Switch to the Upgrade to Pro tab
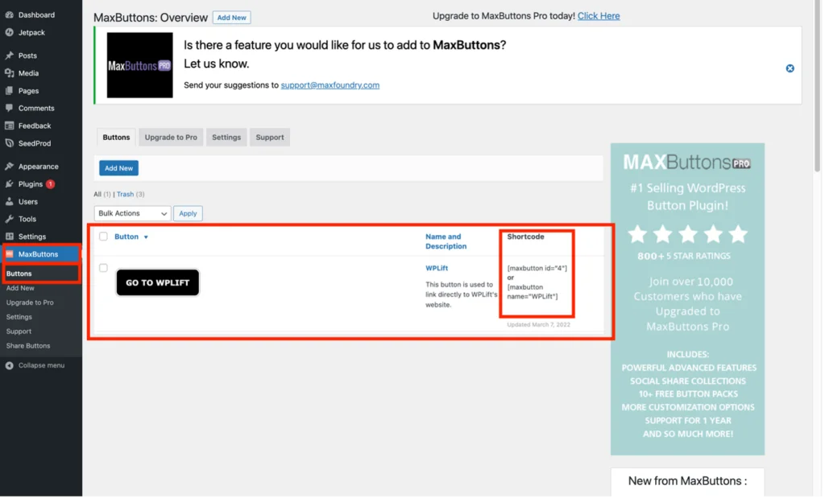 tap(171, 137)
